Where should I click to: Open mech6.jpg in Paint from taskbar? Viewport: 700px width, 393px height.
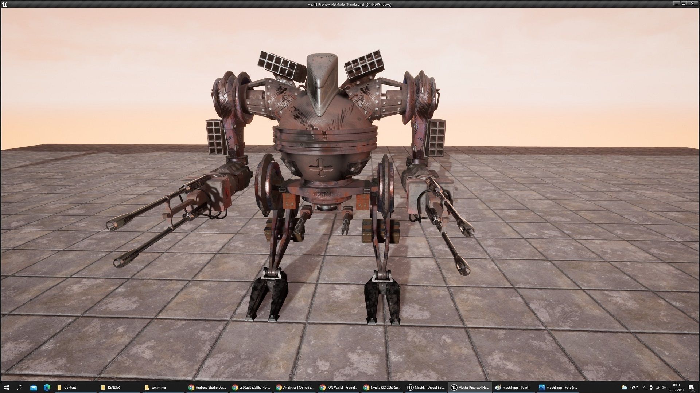pos(512,388)
